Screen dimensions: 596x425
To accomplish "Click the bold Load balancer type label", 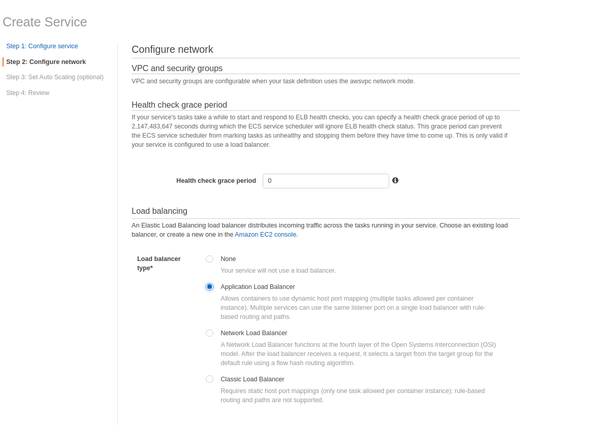I will (x=159, y=263).
